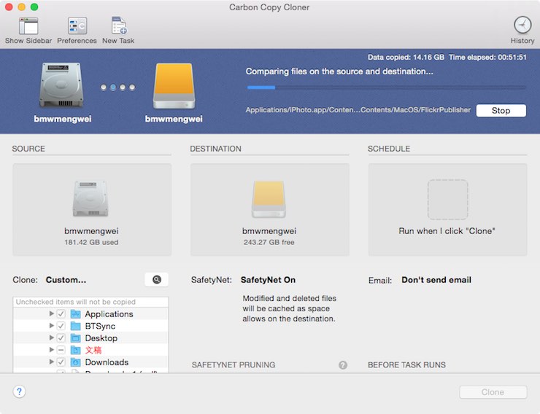Select the BTSync row label
Screen dimensions: 540x414
click(x=100, y=326)
